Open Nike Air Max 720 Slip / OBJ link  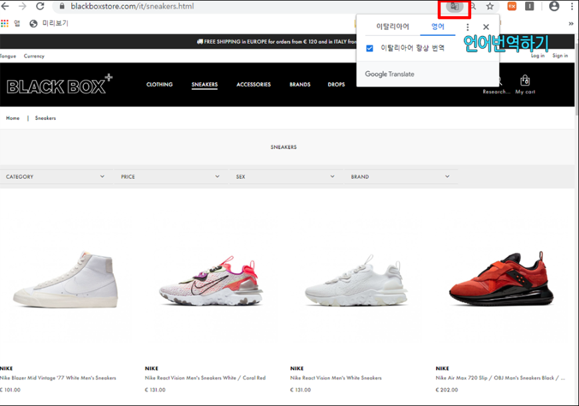click(x=500, y=378)
